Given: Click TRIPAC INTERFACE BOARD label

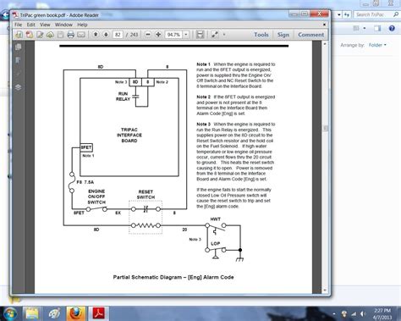Looking at the screenshot, I should (x=129, y=135).
